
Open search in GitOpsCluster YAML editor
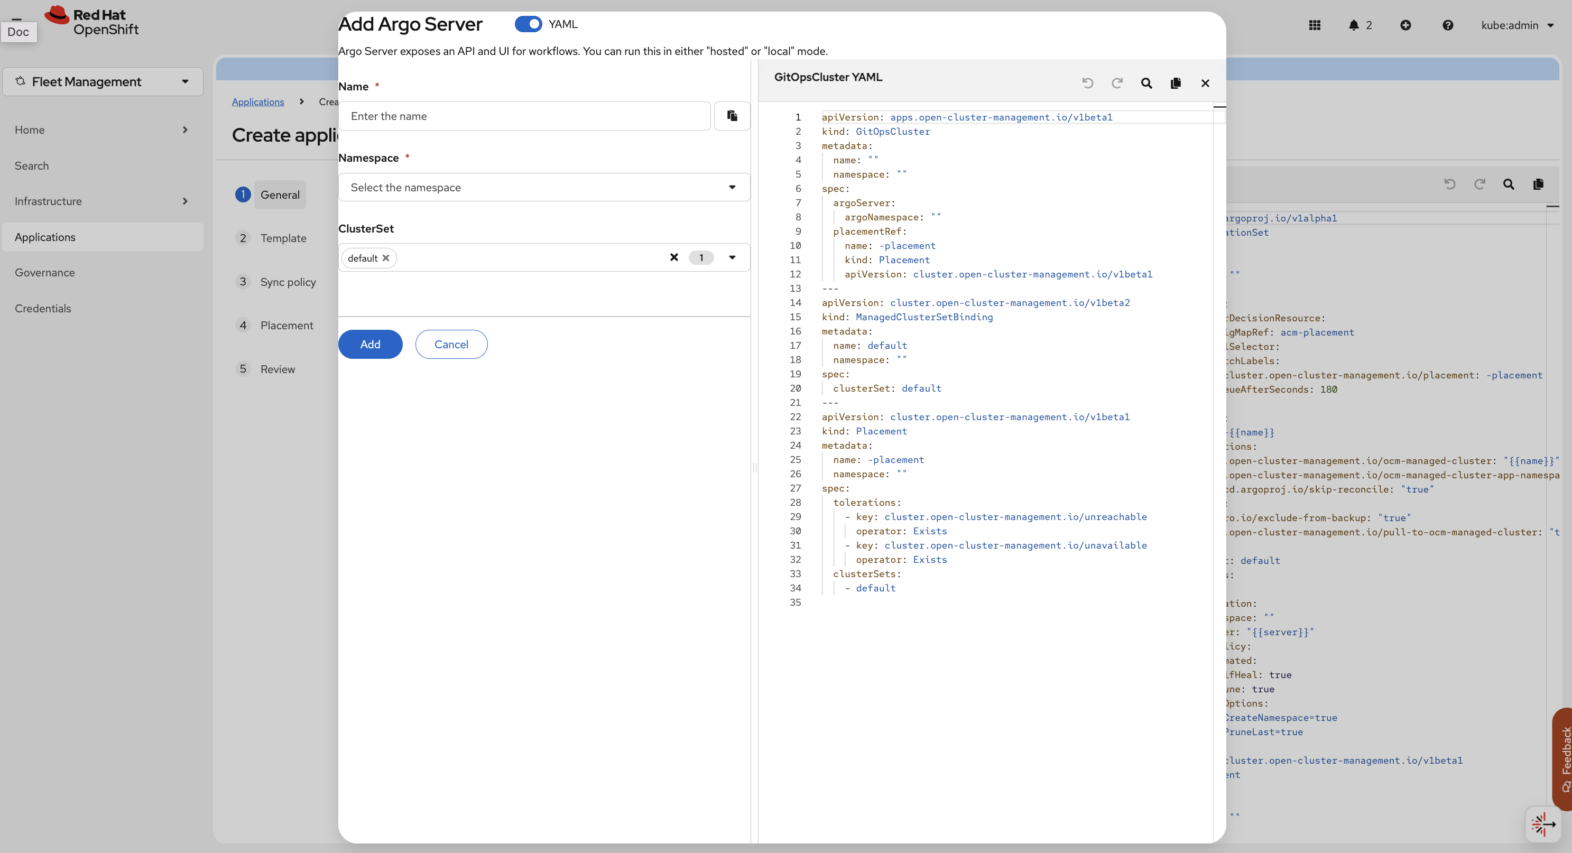[1146, 83]
